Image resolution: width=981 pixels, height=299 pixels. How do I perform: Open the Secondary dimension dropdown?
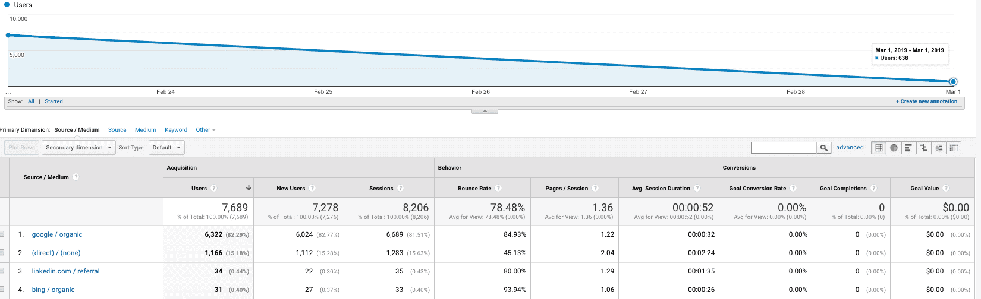[78, 148]
